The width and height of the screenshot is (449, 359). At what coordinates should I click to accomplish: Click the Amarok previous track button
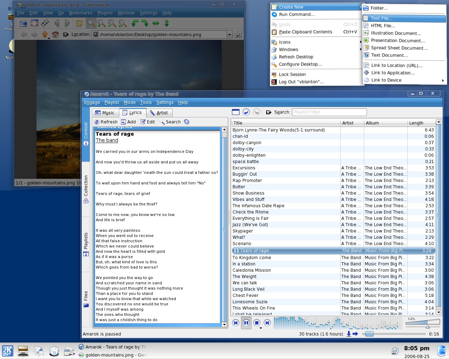(x=236, y=323)
